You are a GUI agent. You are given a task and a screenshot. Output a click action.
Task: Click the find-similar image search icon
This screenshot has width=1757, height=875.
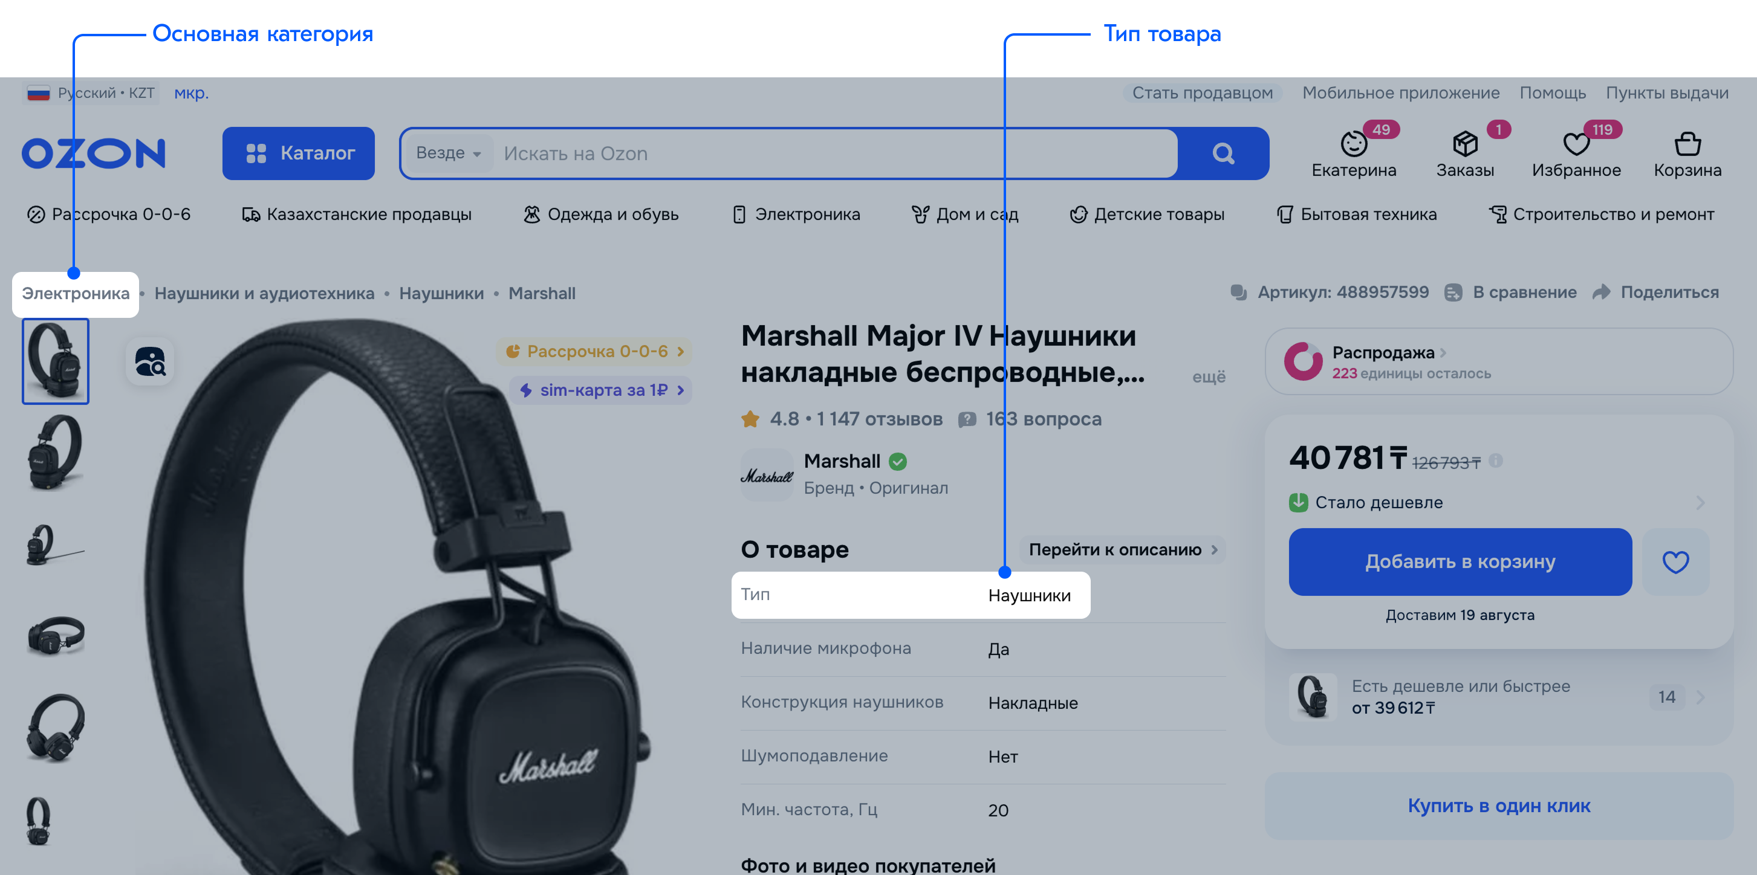(x=149, y=361)
